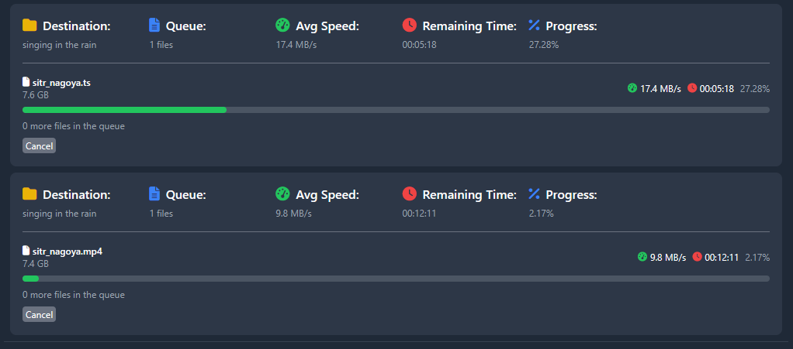The height and width of the screenshot is (349, 793).
Task: Click the file icon beside sitr_nagoya.mp4
Action: tap(26, 251)
